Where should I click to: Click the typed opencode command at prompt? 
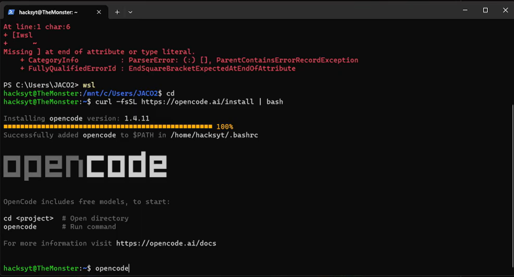(112, 268)
